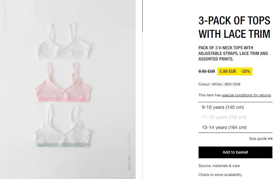Click the vertical scroll indicator line
The height and width of the screenshot is (179, 280).
click(142, 16)
